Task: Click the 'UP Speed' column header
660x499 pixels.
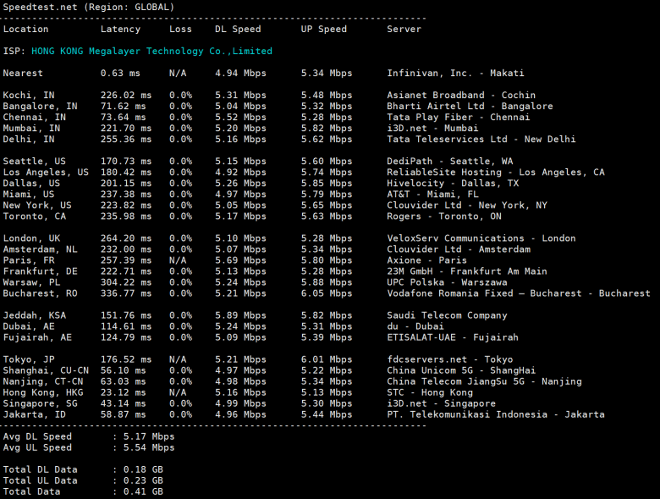Action: (324, 29)
